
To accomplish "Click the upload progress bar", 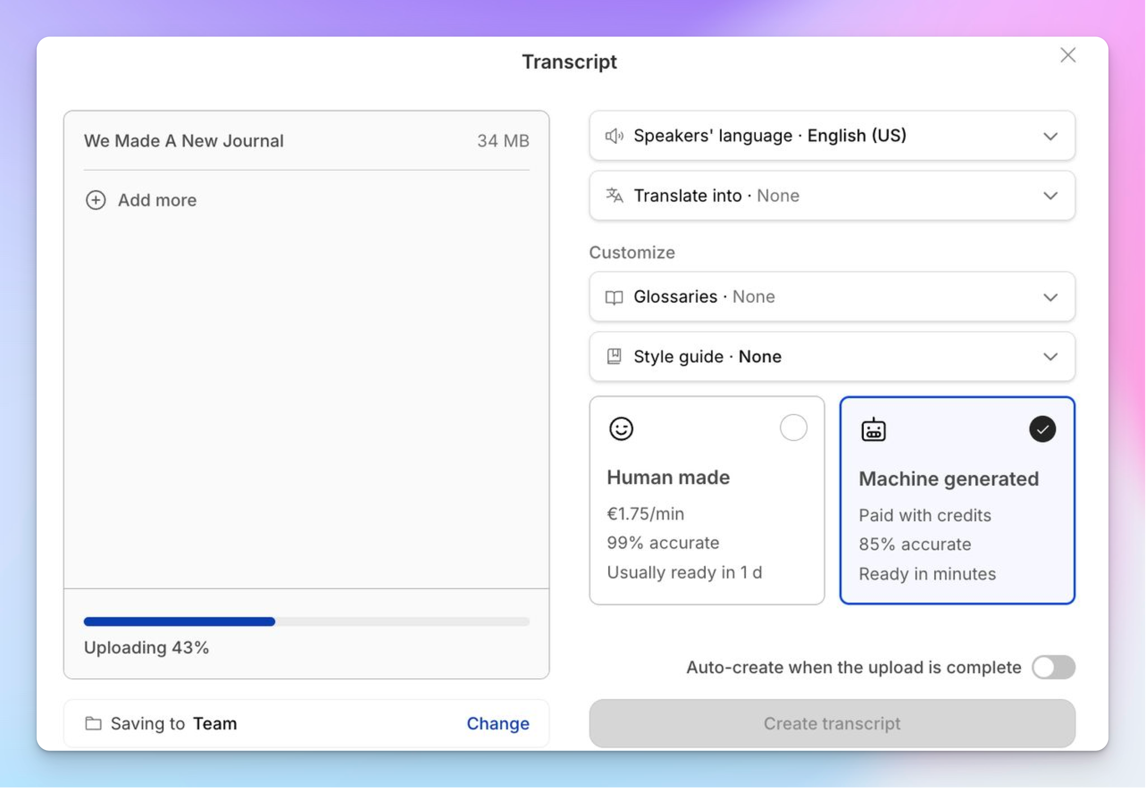I will (x=306, y=622).
